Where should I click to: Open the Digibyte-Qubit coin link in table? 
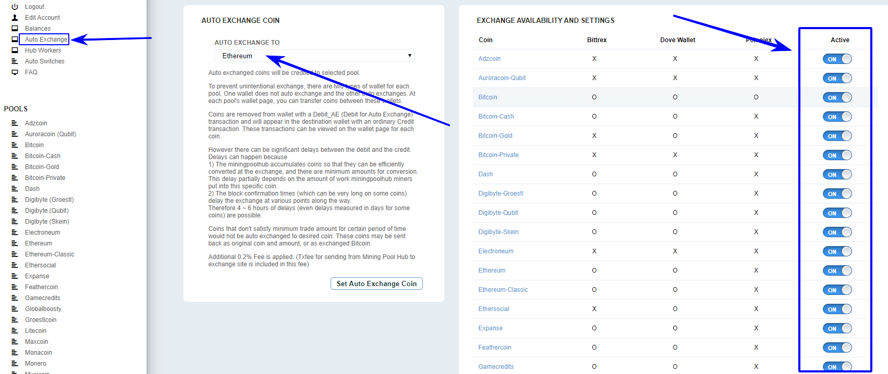tap(498, 213)
